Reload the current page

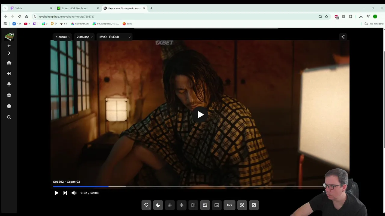point(20,16)
